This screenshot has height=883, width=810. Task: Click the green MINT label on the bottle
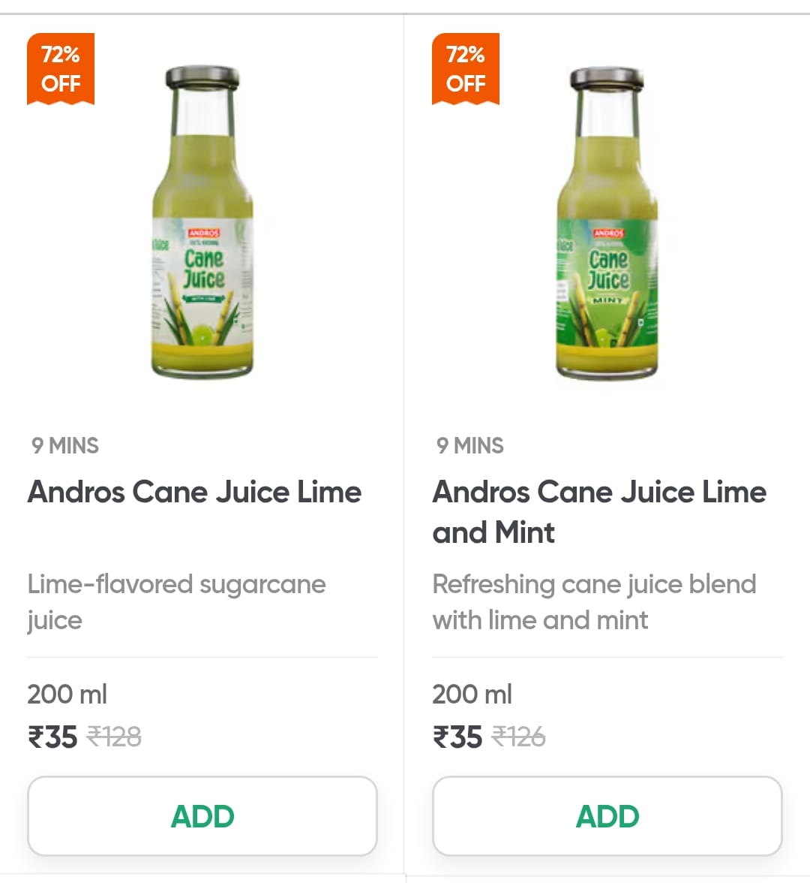coord(608,300)
